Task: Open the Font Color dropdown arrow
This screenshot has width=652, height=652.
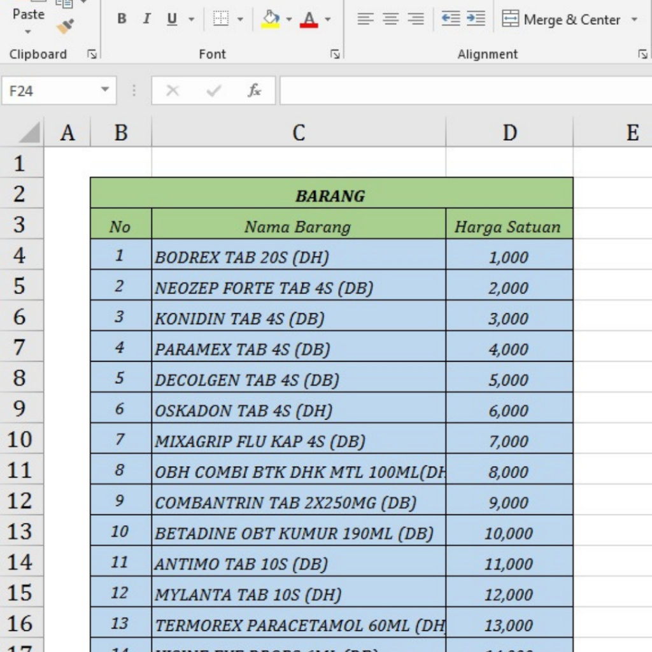Action: pyautogui.click(x=328, y=19)
